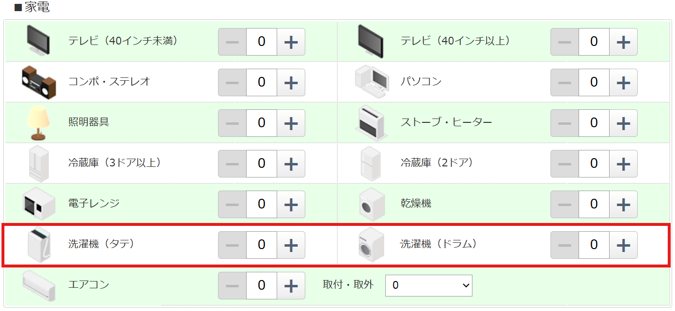Click the large TV (40インチ以上) icon
The height and width of the screenshot is (311, 675).
(371, 41)
